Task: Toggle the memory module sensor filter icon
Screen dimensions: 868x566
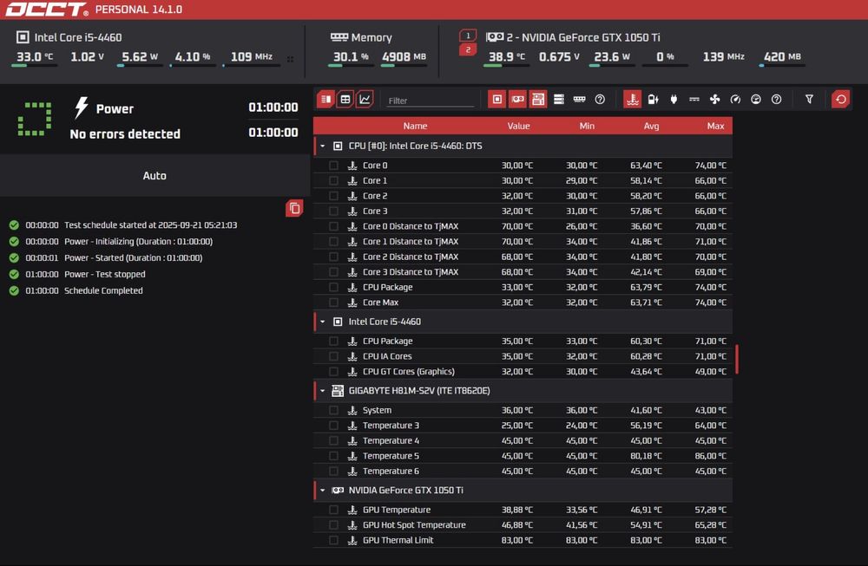Action: [580, 100]
